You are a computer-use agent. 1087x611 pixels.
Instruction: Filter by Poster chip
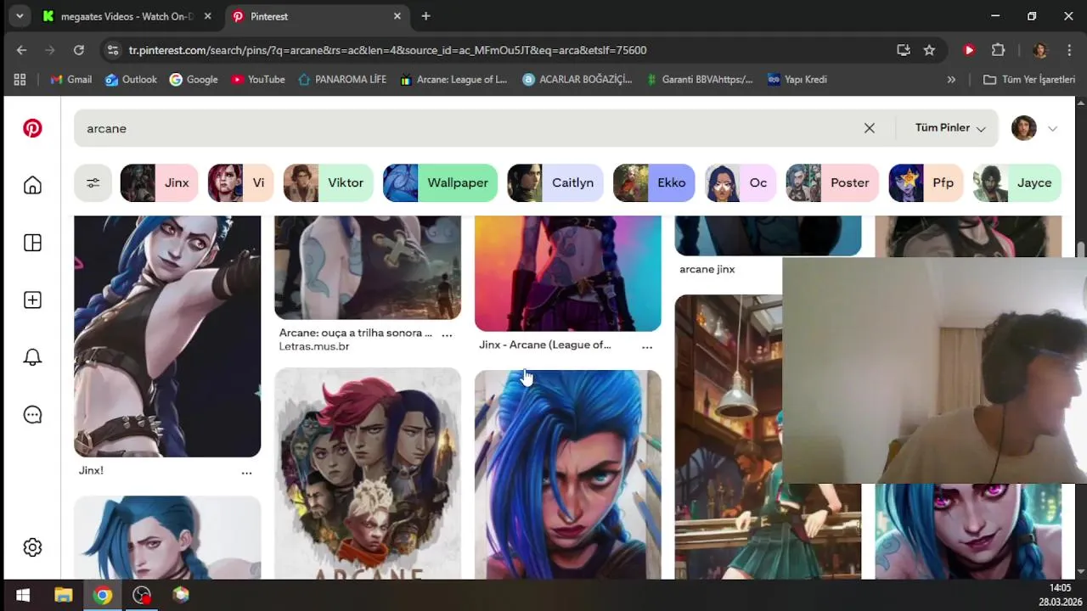[832, 182]
